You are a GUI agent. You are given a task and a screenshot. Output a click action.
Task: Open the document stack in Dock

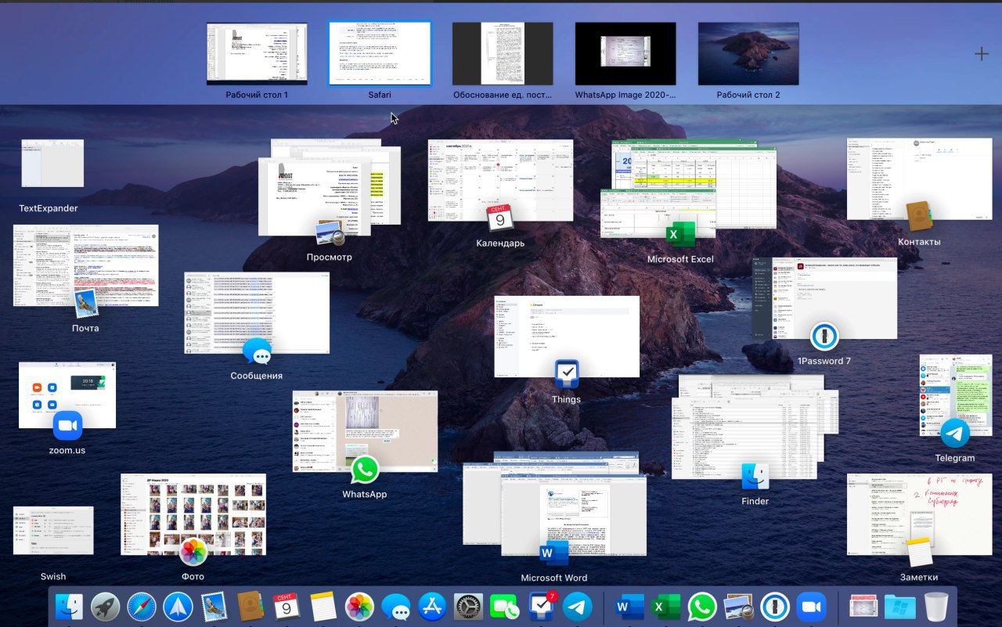[x=863, y=607]
